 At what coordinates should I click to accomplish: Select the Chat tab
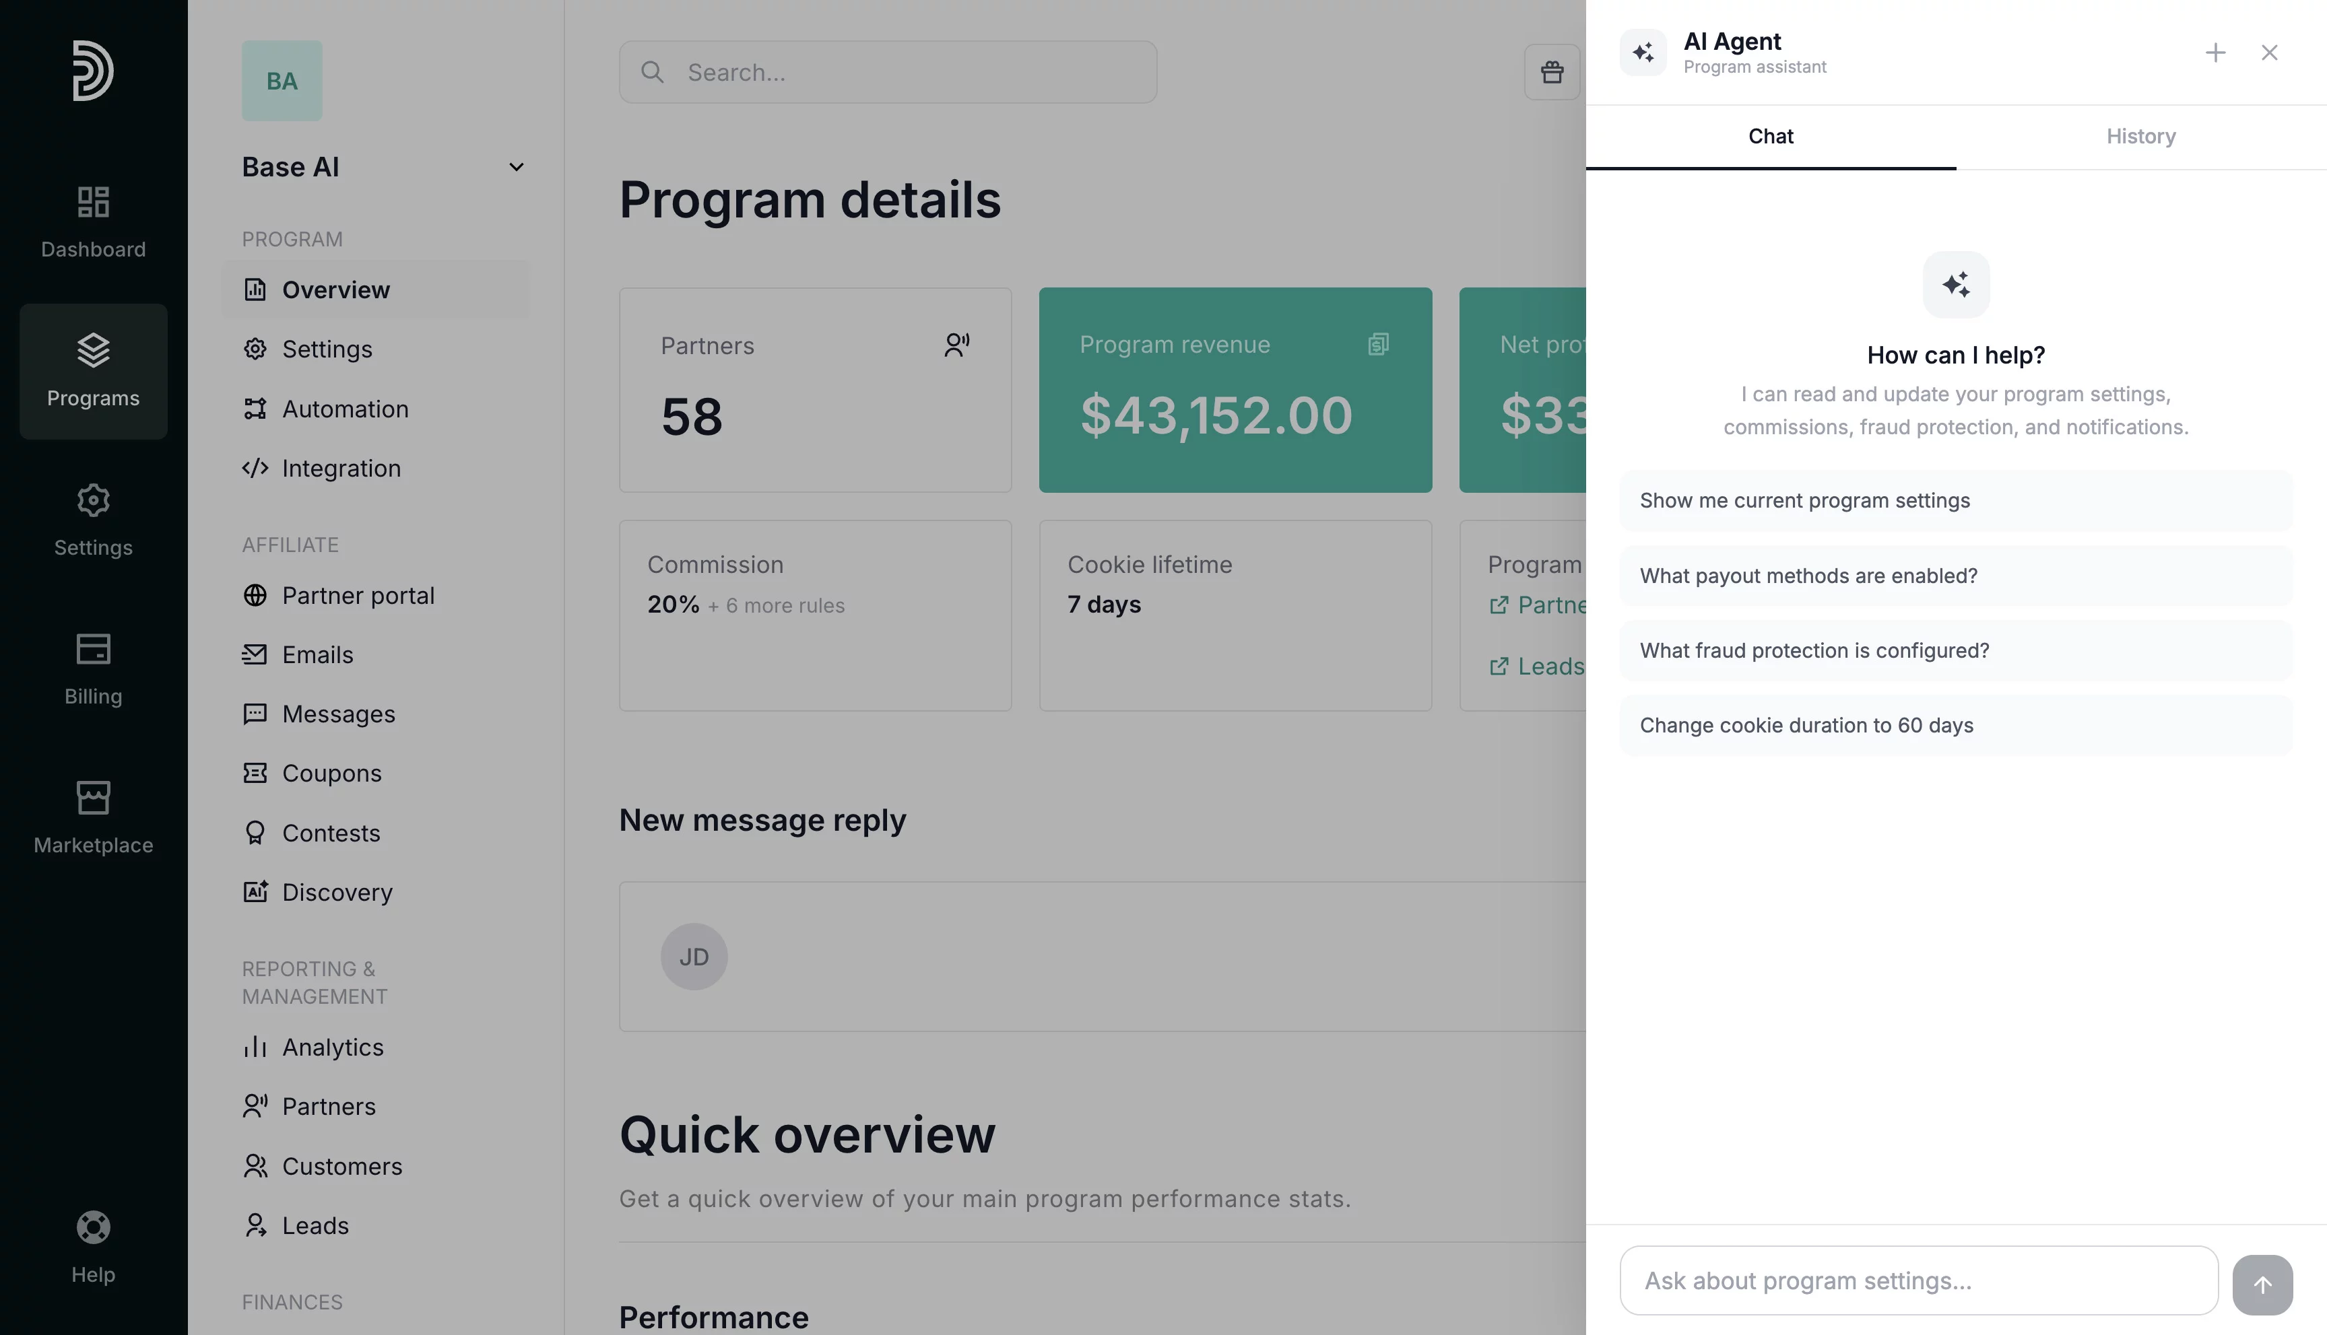(x=1770, y=137)
